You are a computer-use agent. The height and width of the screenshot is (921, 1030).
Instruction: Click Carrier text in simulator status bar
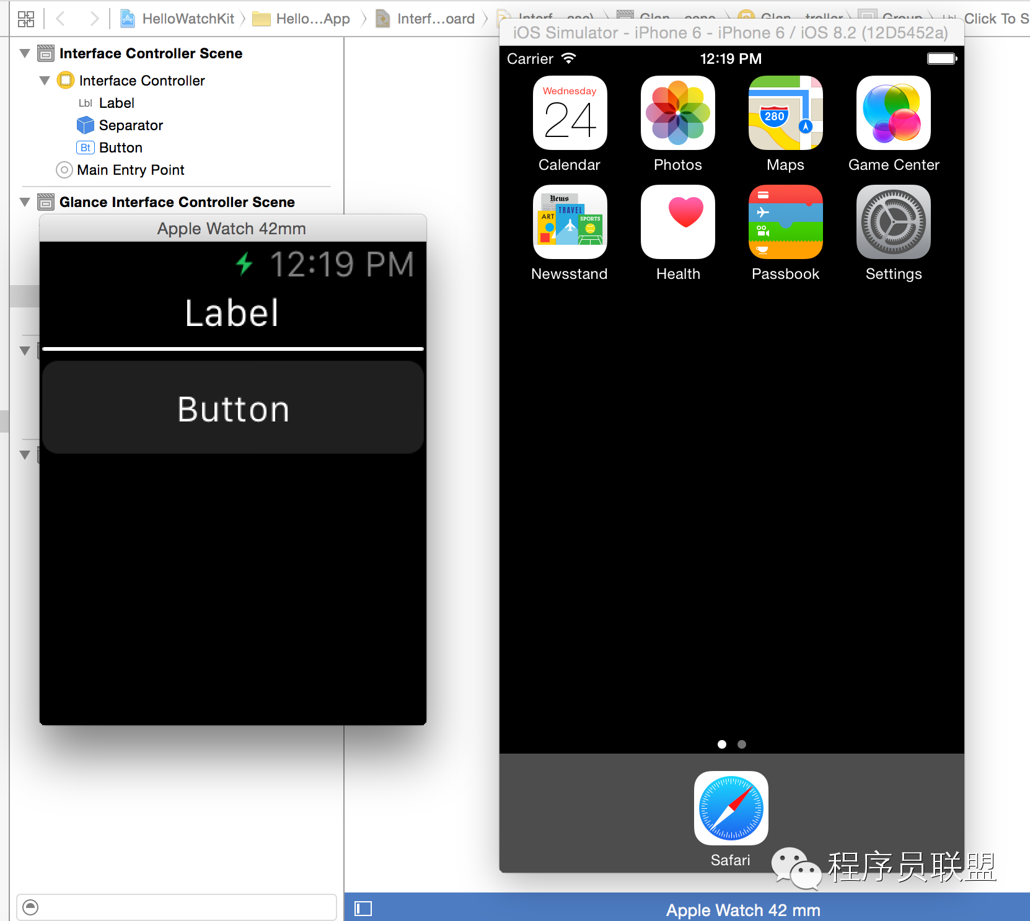click(x=530, y=59)
